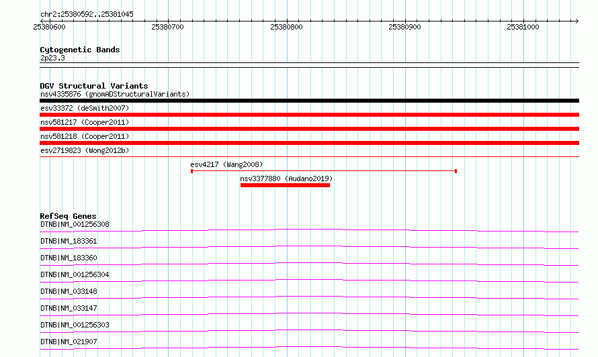The height and width of the screenshot is (357, 598).
Task: Click ruler position 25380800
Action: (x=286, y=27)
